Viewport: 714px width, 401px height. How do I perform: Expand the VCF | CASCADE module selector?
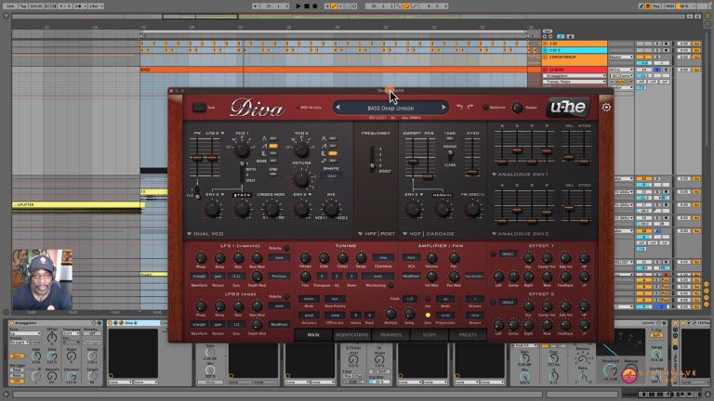(x=429, y=234)
